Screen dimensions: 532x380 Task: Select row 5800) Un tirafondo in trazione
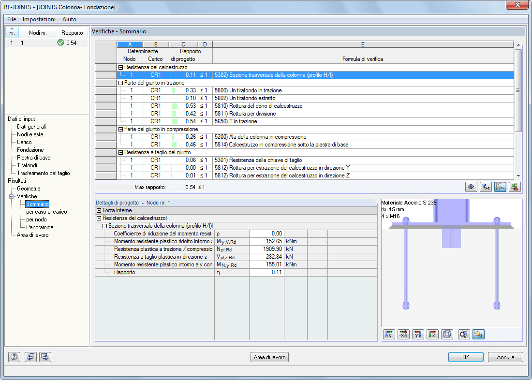pos(315,90)
